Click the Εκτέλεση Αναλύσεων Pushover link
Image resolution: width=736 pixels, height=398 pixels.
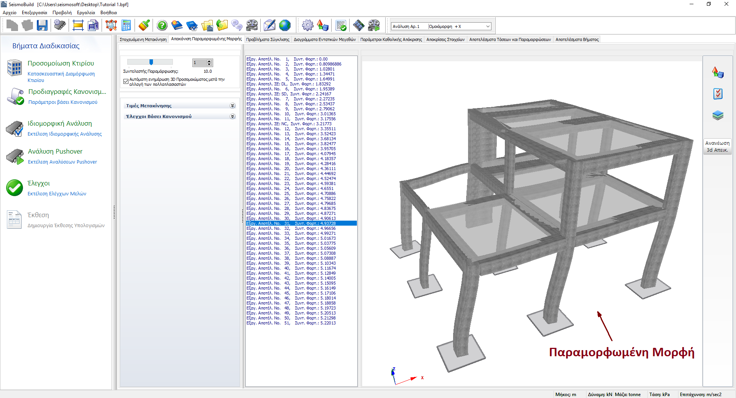tap(62, 162)
